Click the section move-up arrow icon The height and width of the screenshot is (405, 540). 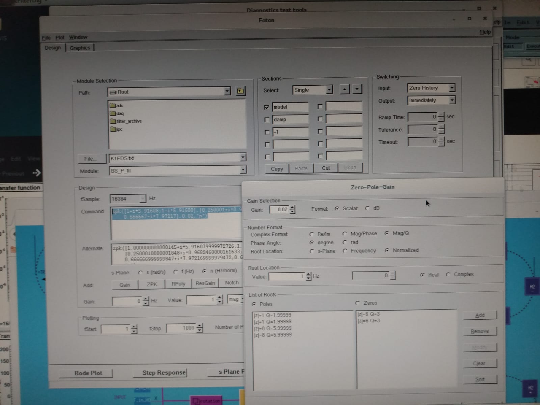(x=344, y=89)
